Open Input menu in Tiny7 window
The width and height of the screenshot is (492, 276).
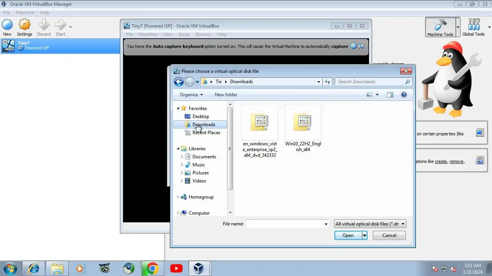(x=184, y=34)
